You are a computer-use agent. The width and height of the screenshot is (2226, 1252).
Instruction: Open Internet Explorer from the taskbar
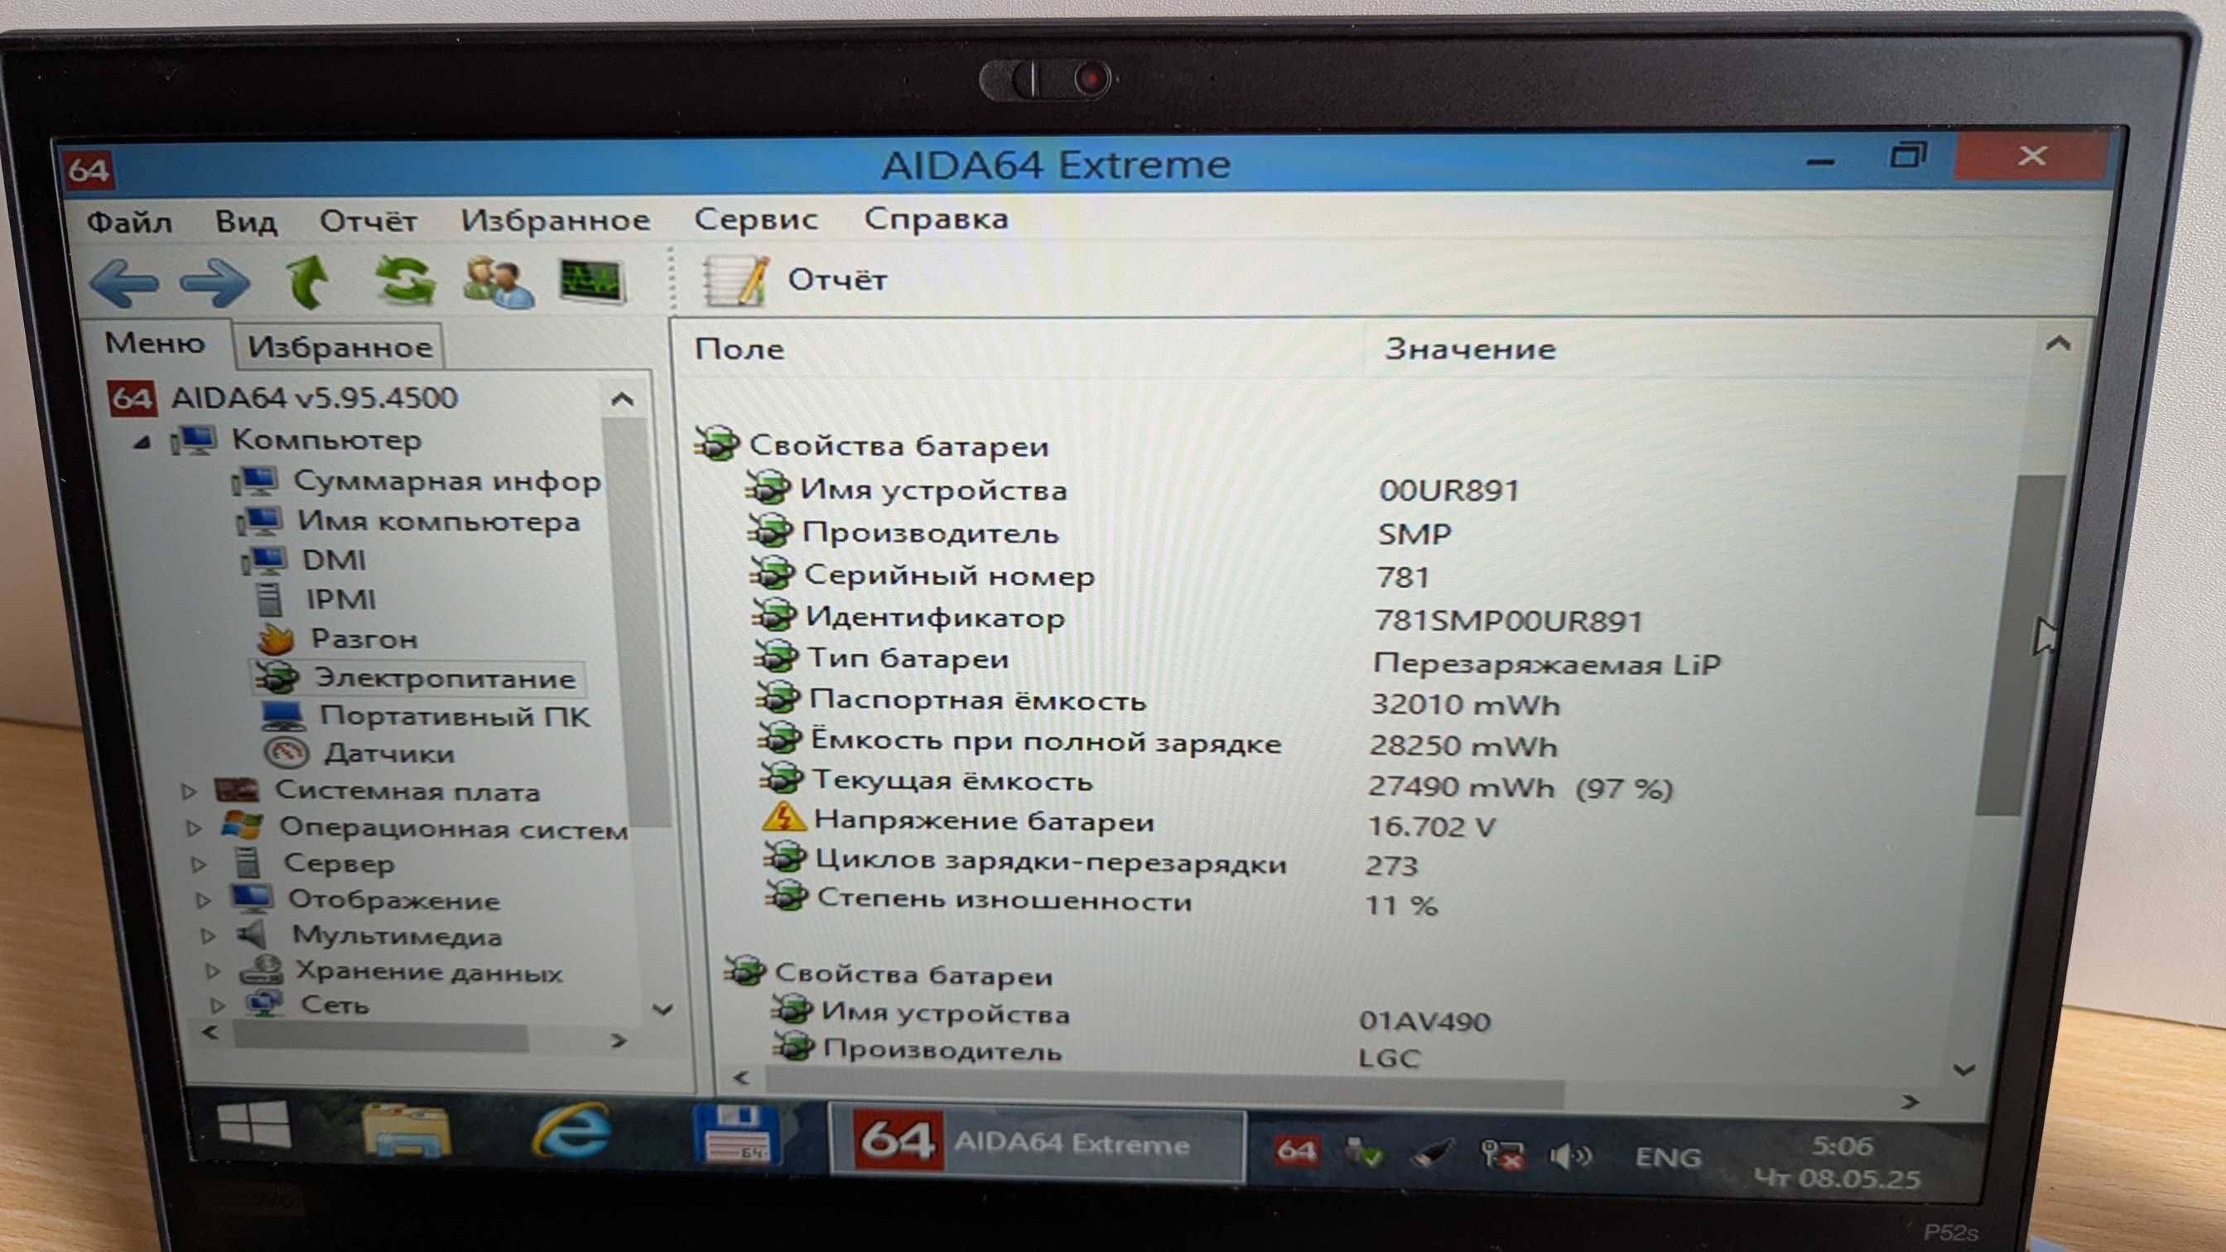[x=571, y=1130]
